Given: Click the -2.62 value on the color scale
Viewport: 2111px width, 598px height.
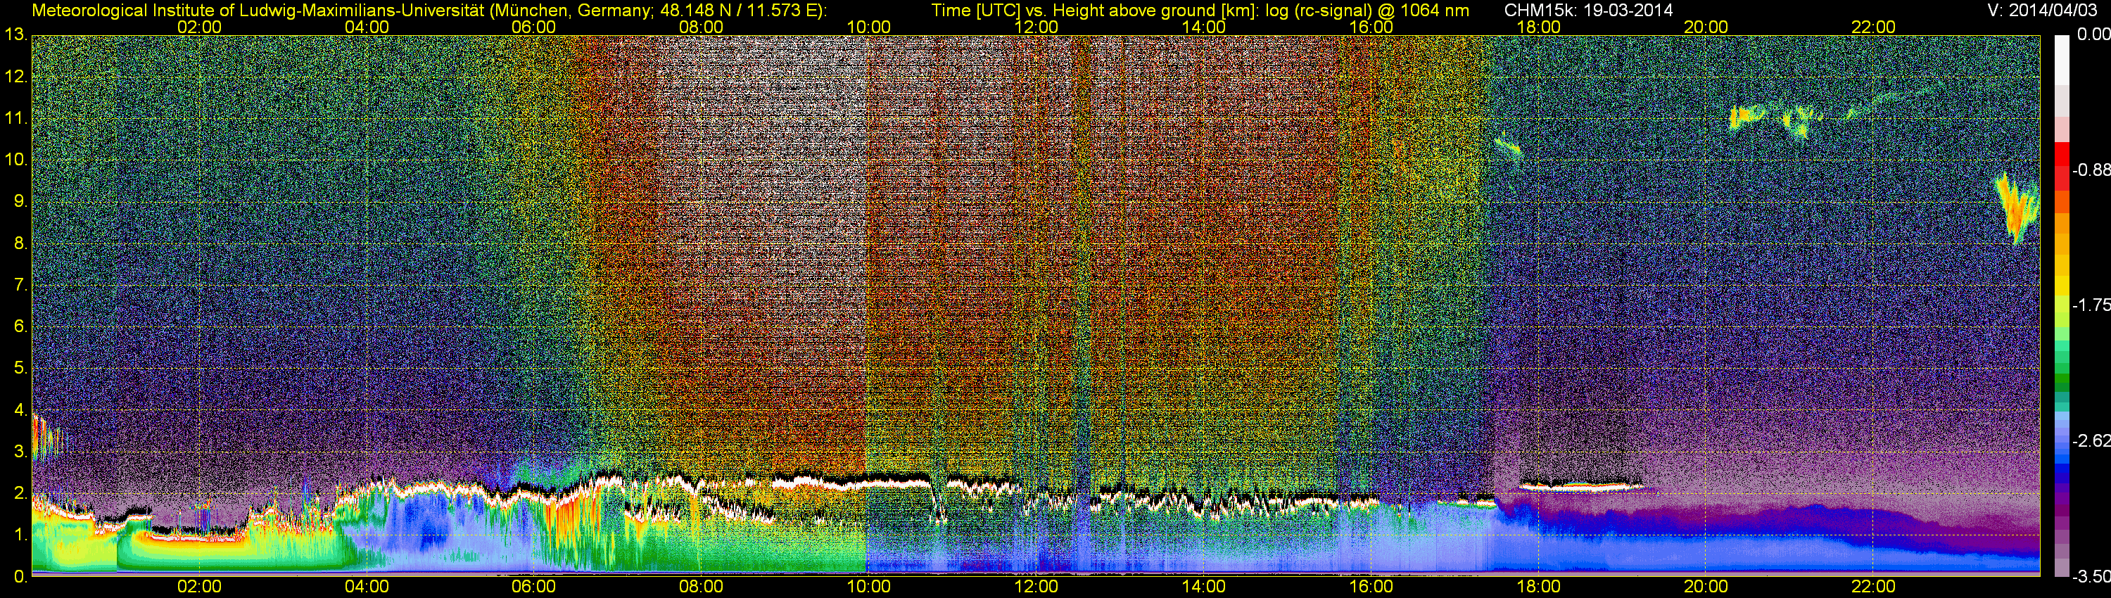Looking at the screenshot, I should [x=2091, y=440].
